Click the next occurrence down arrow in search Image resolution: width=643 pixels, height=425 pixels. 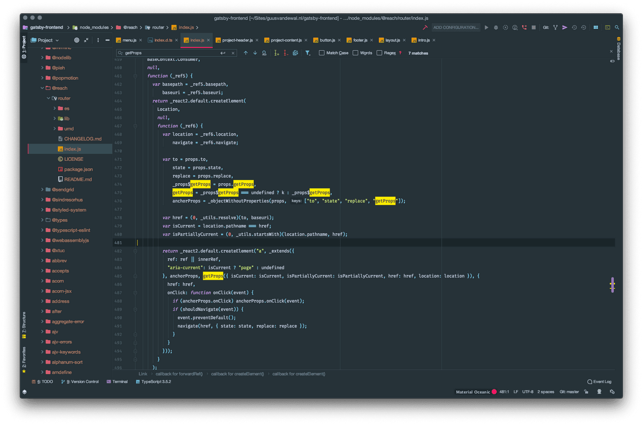[x=255, y=53]
